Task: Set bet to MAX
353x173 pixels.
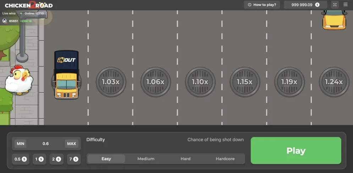Action: pos(72,144)
